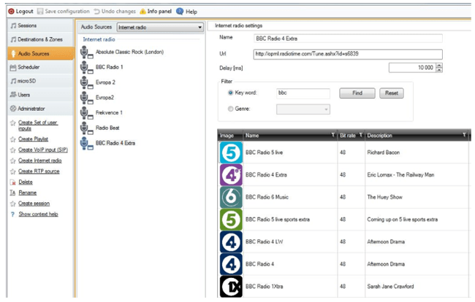Open the Info panel warning icon
This screenshot has height=302, width=475.
coord(142,12)
